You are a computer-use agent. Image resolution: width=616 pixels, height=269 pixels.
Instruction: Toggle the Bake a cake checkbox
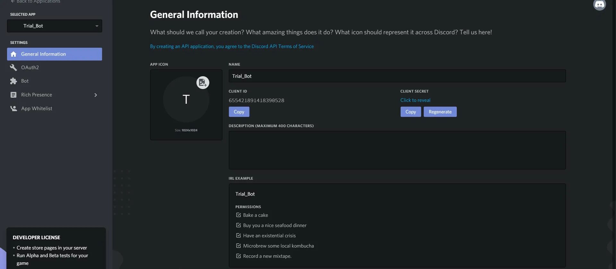coord(238,215)
